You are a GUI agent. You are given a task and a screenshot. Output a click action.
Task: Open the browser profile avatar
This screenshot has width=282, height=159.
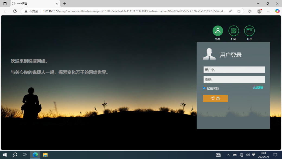(259, 11)
